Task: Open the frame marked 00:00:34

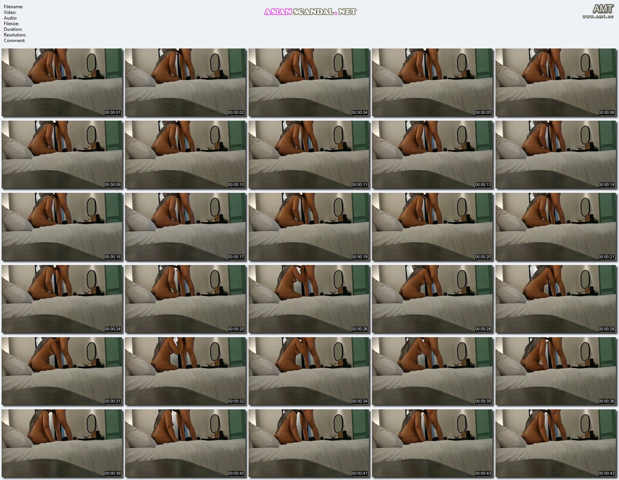Action: [x=309, y=371]
